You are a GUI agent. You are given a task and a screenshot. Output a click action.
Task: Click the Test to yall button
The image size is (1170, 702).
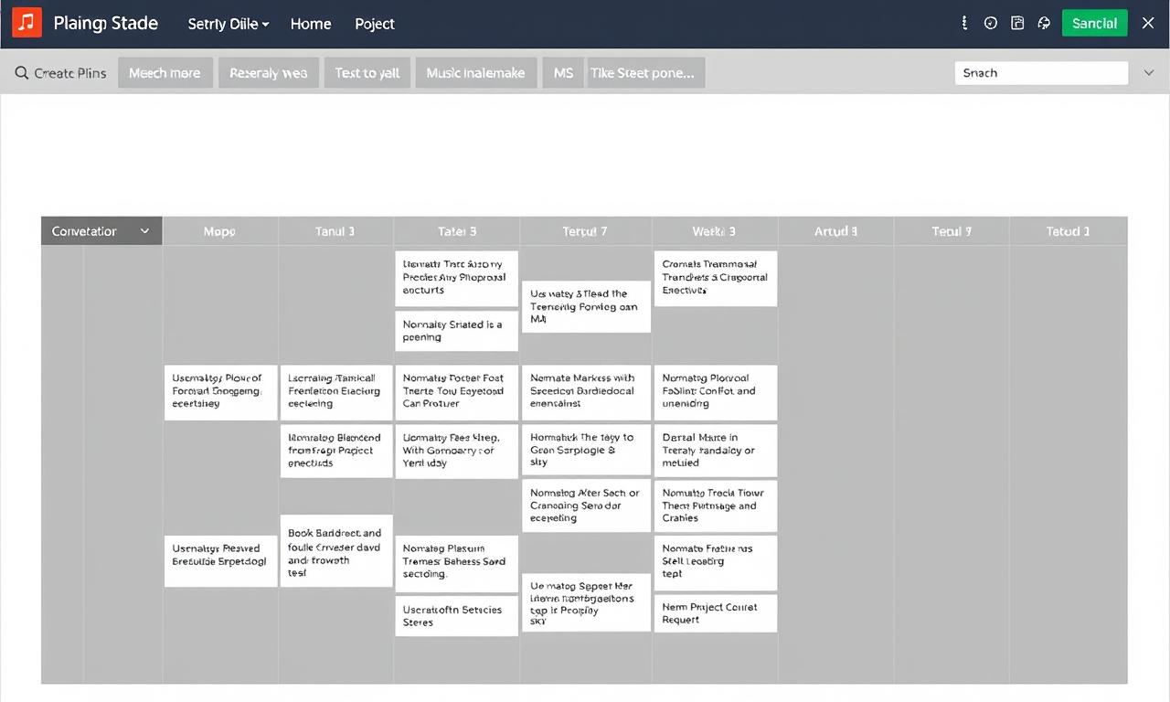click(367, 73)
